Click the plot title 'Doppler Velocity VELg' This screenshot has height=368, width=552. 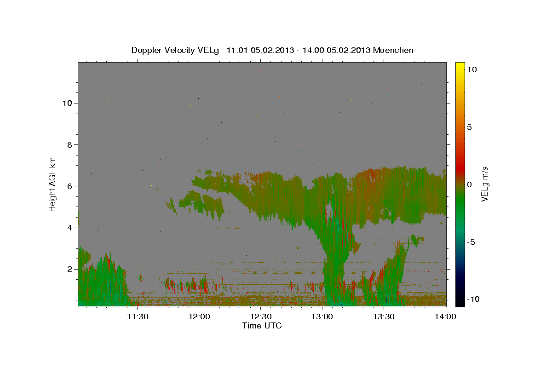point(176,50)
